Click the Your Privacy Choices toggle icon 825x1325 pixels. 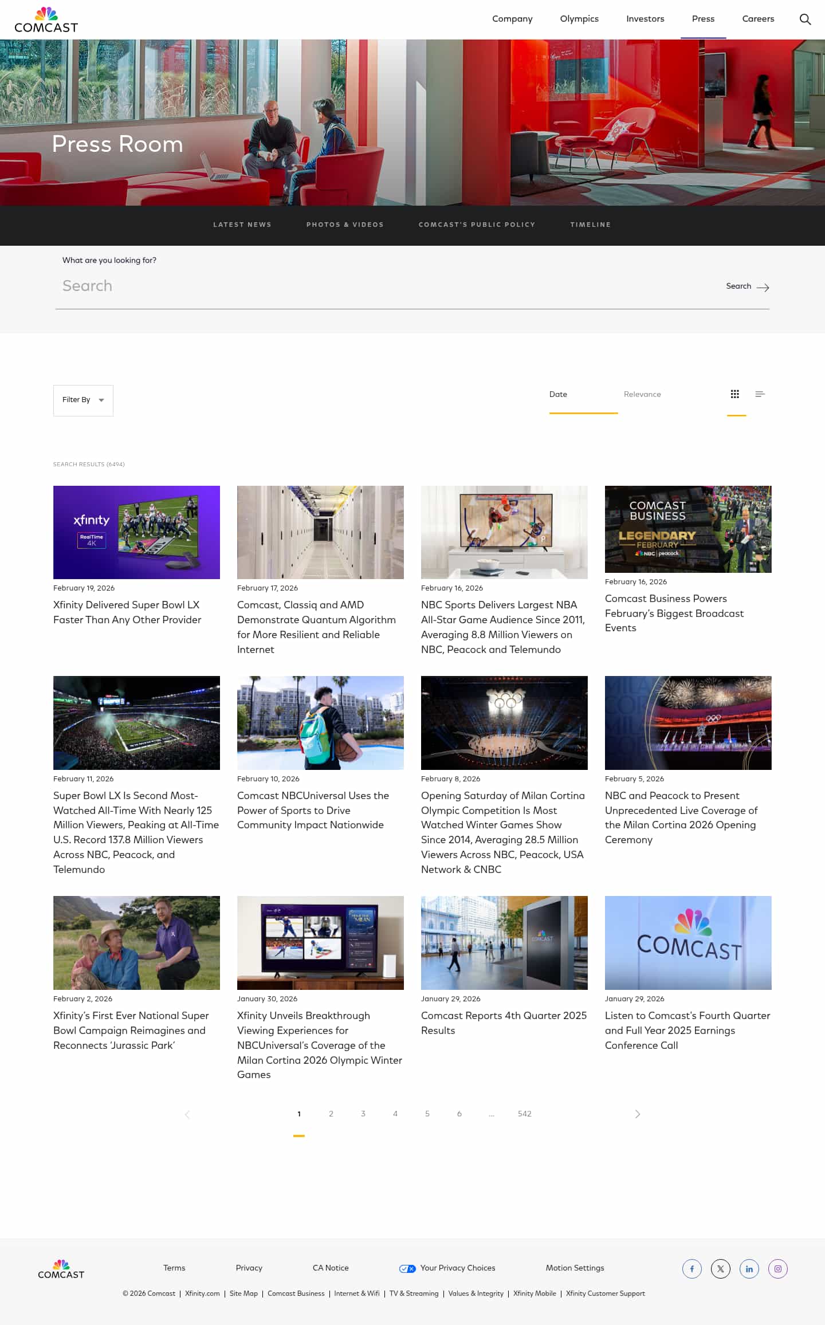[x=407, y=1268]
